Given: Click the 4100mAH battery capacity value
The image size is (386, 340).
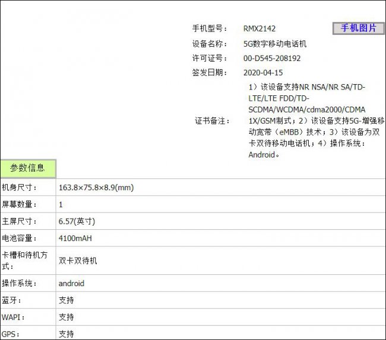Looking at the screenshot, I should pyautogui.click(x=75, y=238).
